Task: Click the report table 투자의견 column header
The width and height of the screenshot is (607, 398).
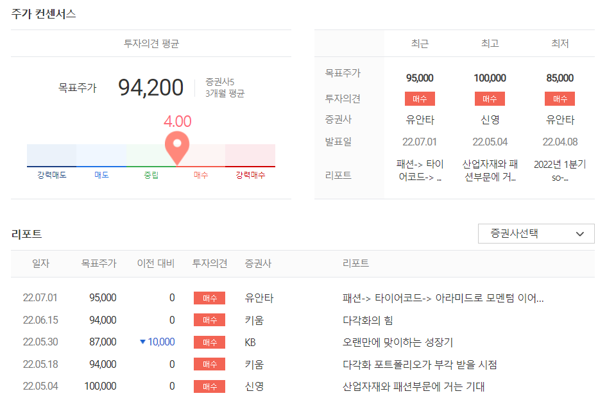Action: [x=209, y=263]
